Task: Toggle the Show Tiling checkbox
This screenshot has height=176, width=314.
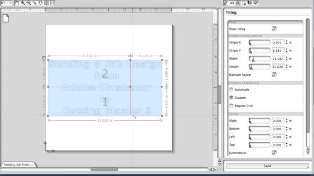Action: coord(274,29)
